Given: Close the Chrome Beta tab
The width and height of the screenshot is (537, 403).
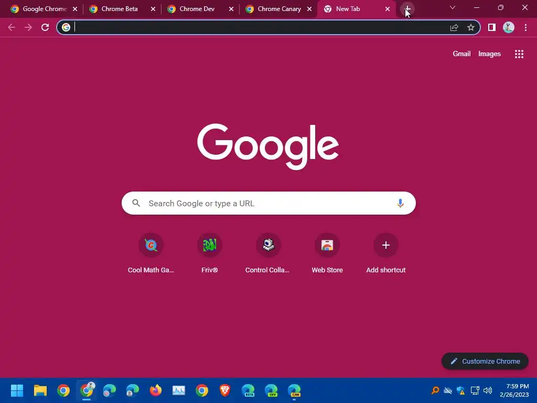Looking at the screenshot, I should click(x=153, y=9).
